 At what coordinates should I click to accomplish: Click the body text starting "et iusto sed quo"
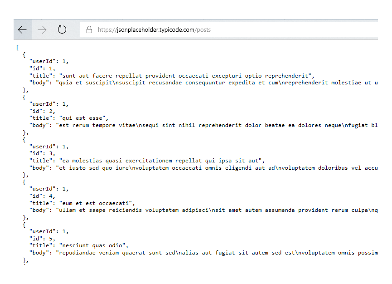(x=213, y=168)
